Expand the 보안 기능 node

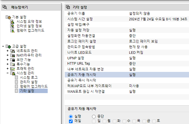[8, 60]
